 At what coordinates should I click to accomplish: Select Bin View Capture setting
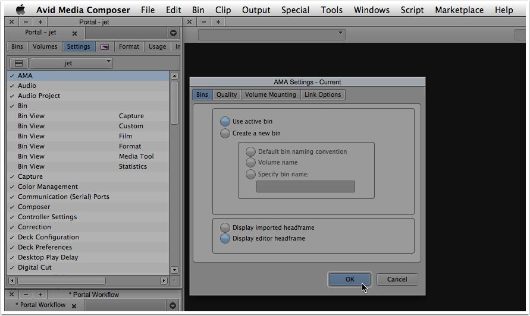(x=88, y=116)
